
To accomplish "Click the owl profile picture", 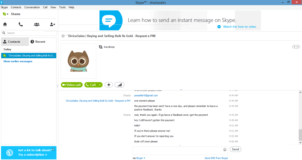I will tap(78, 61).
